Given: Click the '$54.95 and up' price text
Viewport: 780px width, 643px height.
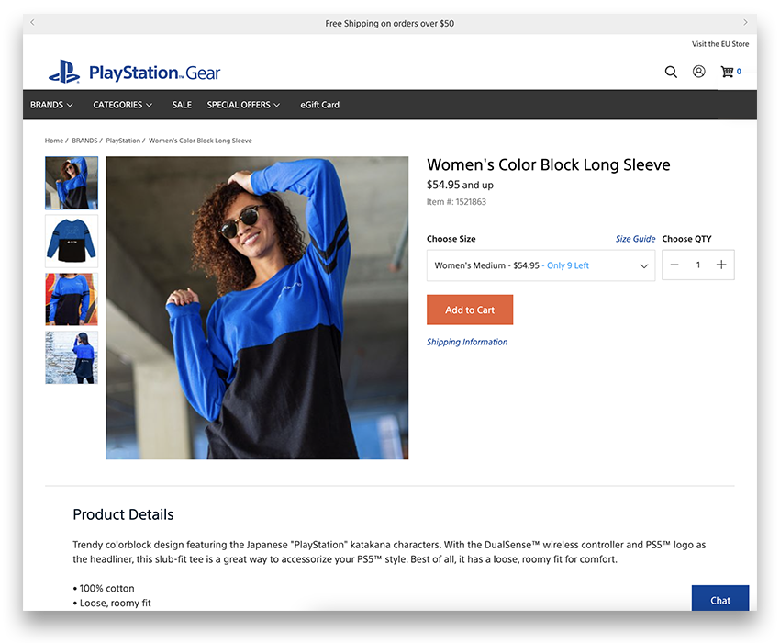Looking at the screenshot, I should (460, 185).
